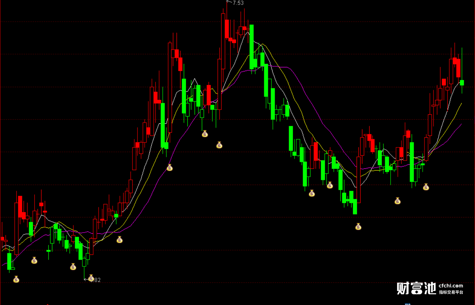475x305 pixels.
Task: Select the money bag under the decline's lowest candle
Action: tap(358, 226)
